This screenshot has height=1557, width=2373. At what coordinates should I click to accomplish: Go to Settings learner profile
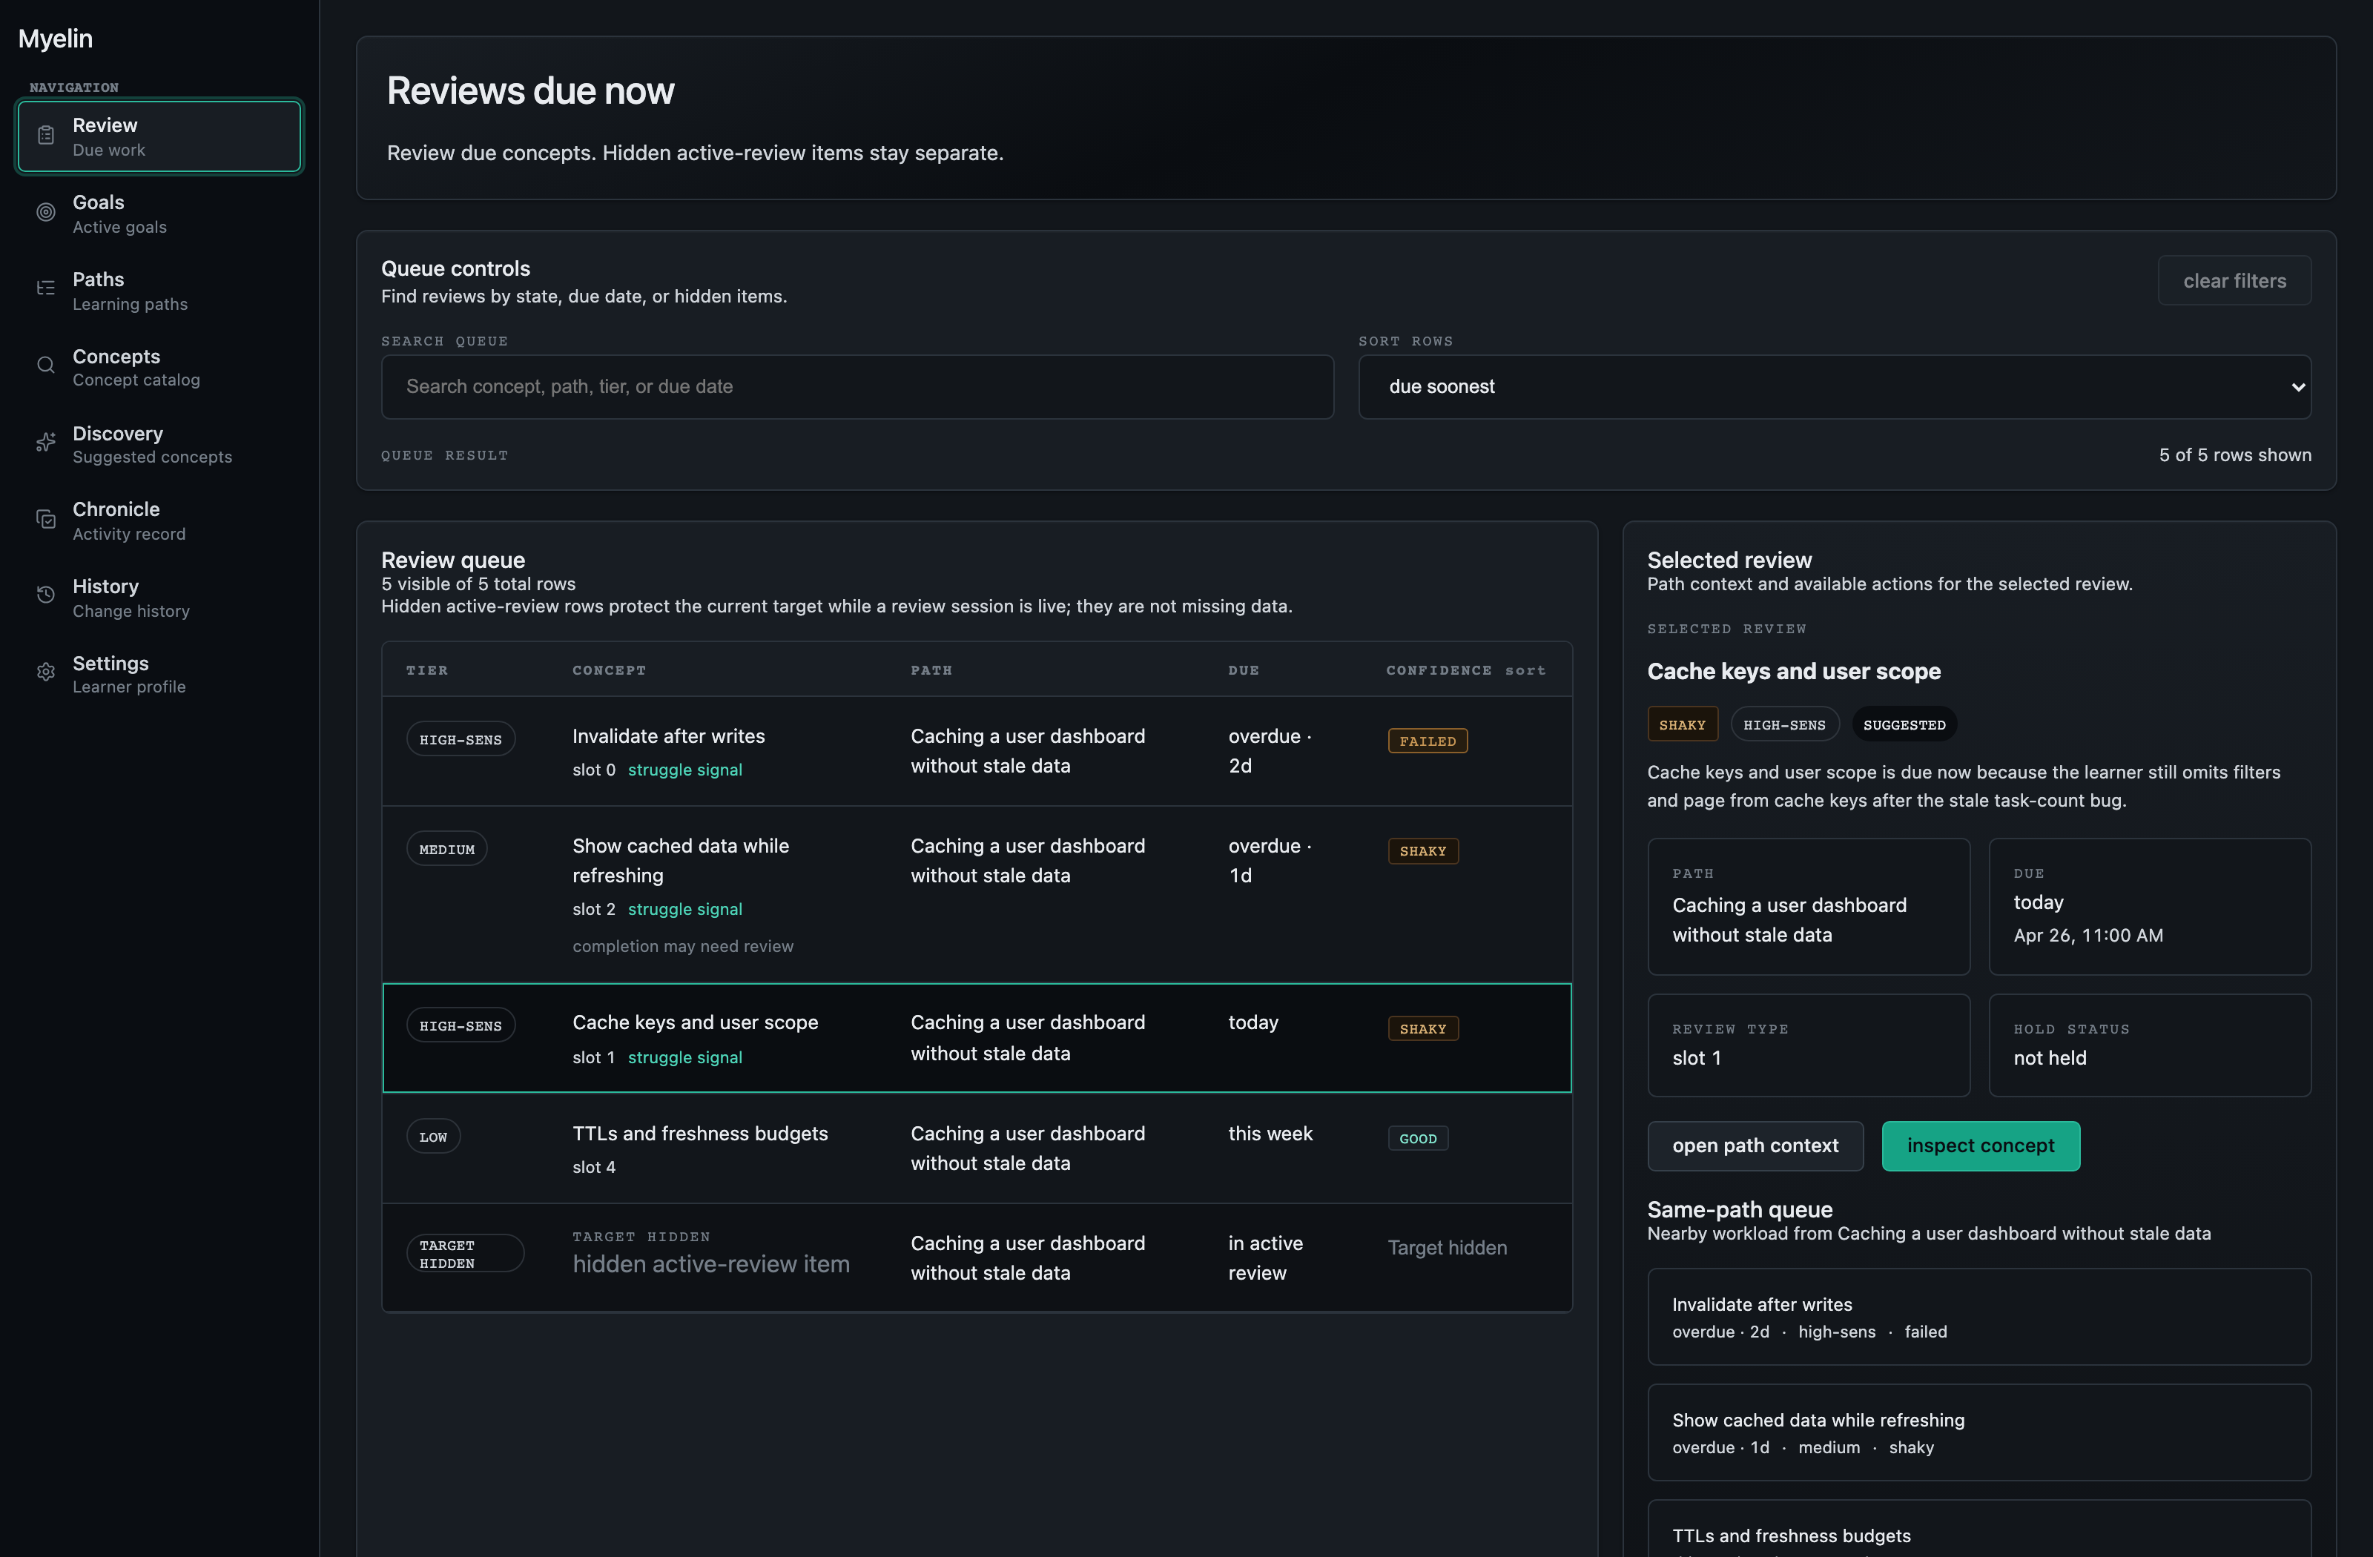[x=159, y=674]
